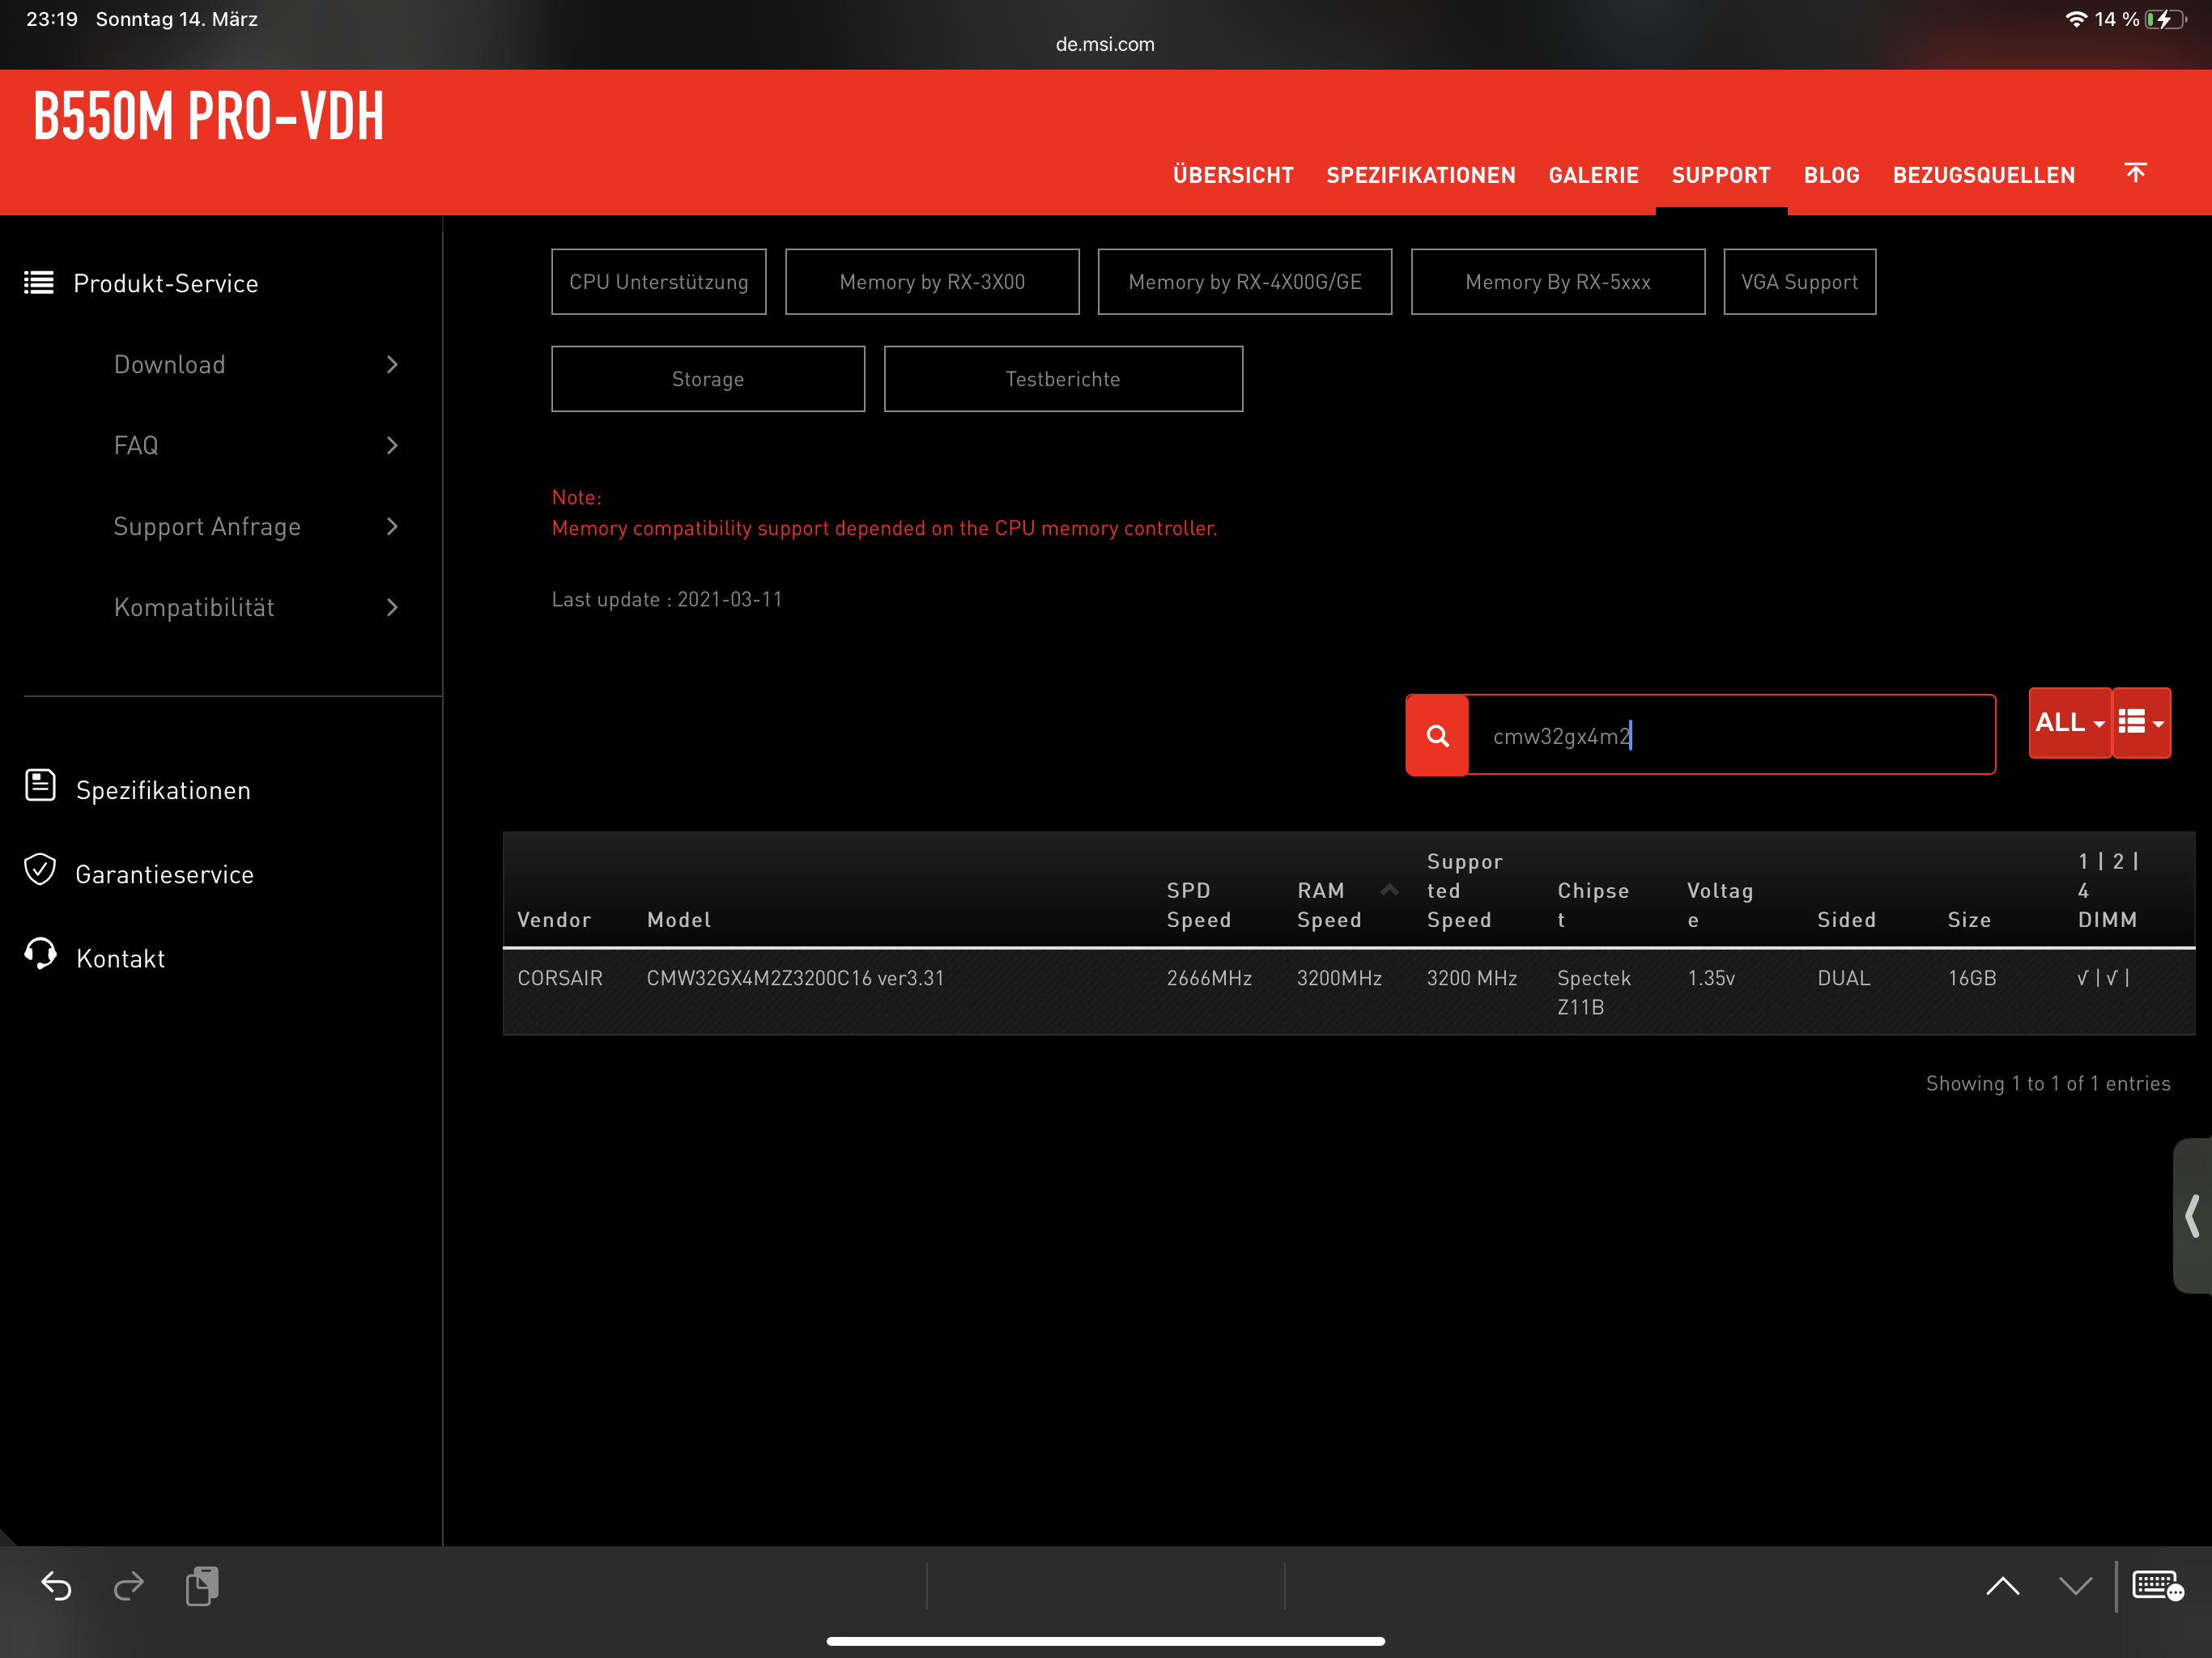Click the memory search input field
Screen dimensions: 2212x1658
pyautogui.click(x=1730, y=735)
